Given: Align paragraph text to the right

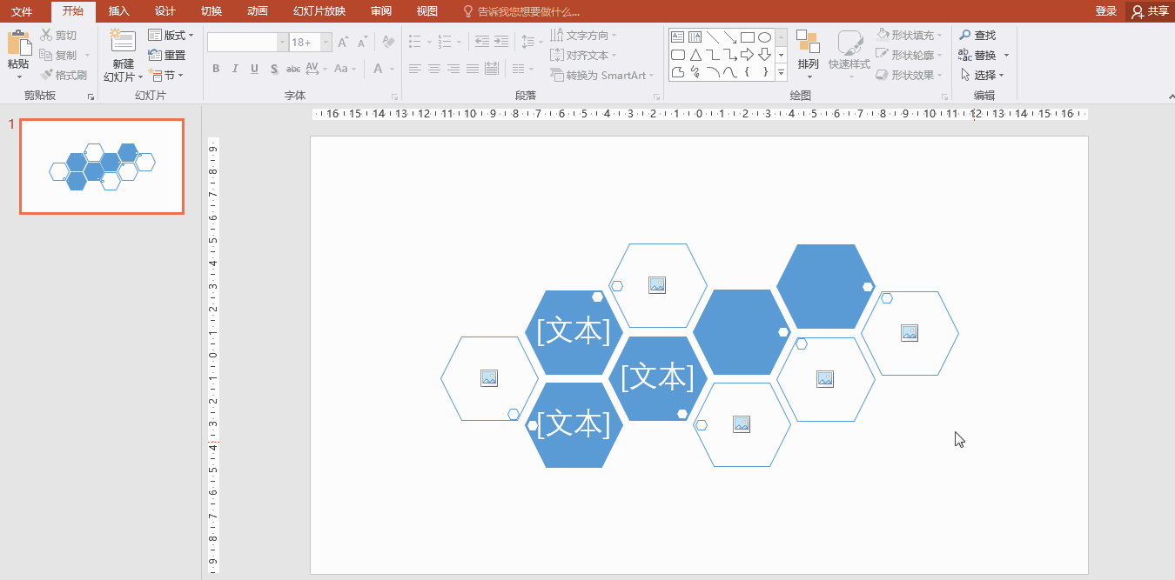Looking at the screenshot, I should tap(453, 69).
